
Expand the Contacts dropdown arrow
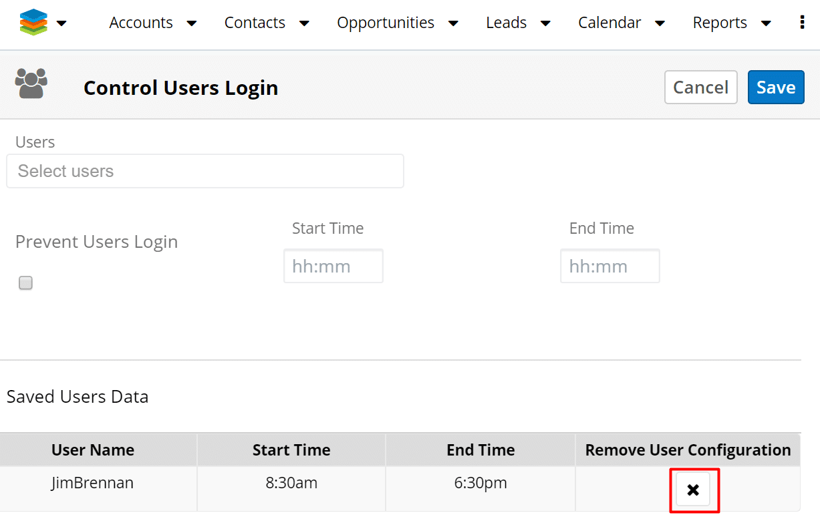(x=304, y=23)
